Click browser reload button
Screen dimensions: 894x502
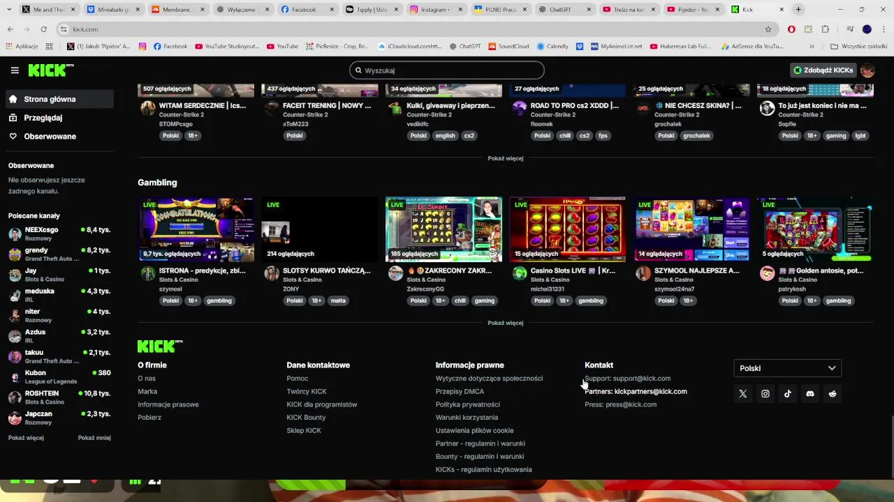click(x=43, y=29)
